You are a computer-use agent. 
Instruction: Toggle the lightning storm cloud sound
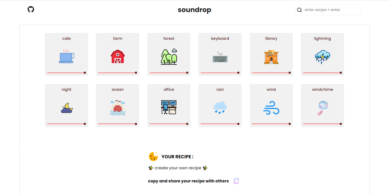pos(323,57)
